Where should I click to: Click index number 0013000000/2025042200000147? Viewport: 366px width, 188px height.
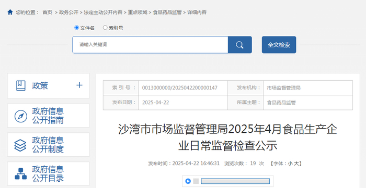(180, 88)
